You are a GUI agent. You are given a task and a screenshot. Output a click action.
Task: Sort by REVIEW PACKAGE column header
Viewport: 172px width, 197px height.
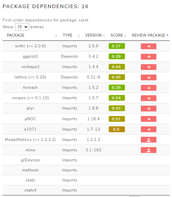[148, 35]
